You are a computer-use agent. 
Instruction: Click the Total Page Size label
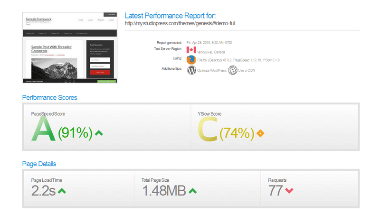[155, 180]
